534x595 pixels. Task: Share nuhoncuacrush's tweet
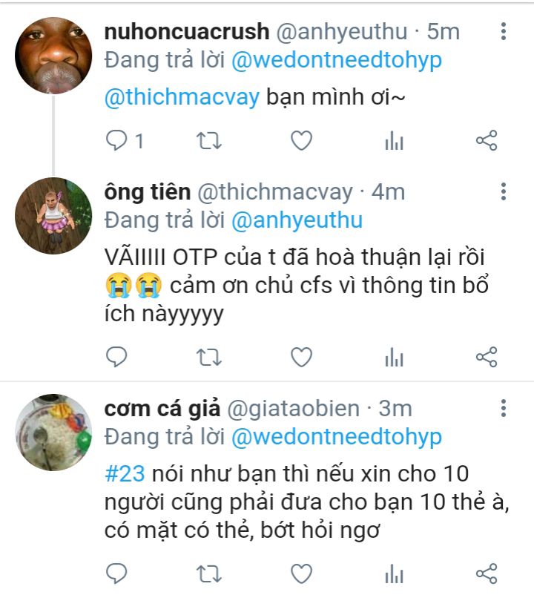coord(487,140)
